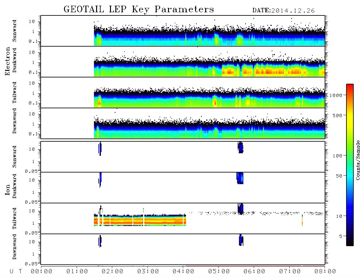Click the Electron Sunward panel label

click(x=14, y=31)
